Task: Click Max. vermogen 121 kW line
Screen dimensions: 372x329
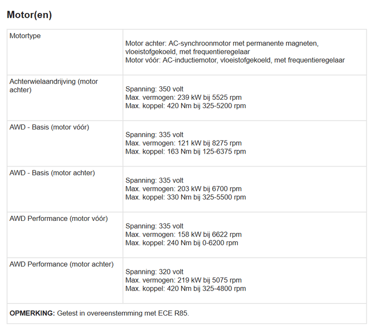Action: click(x=183, y=143)
